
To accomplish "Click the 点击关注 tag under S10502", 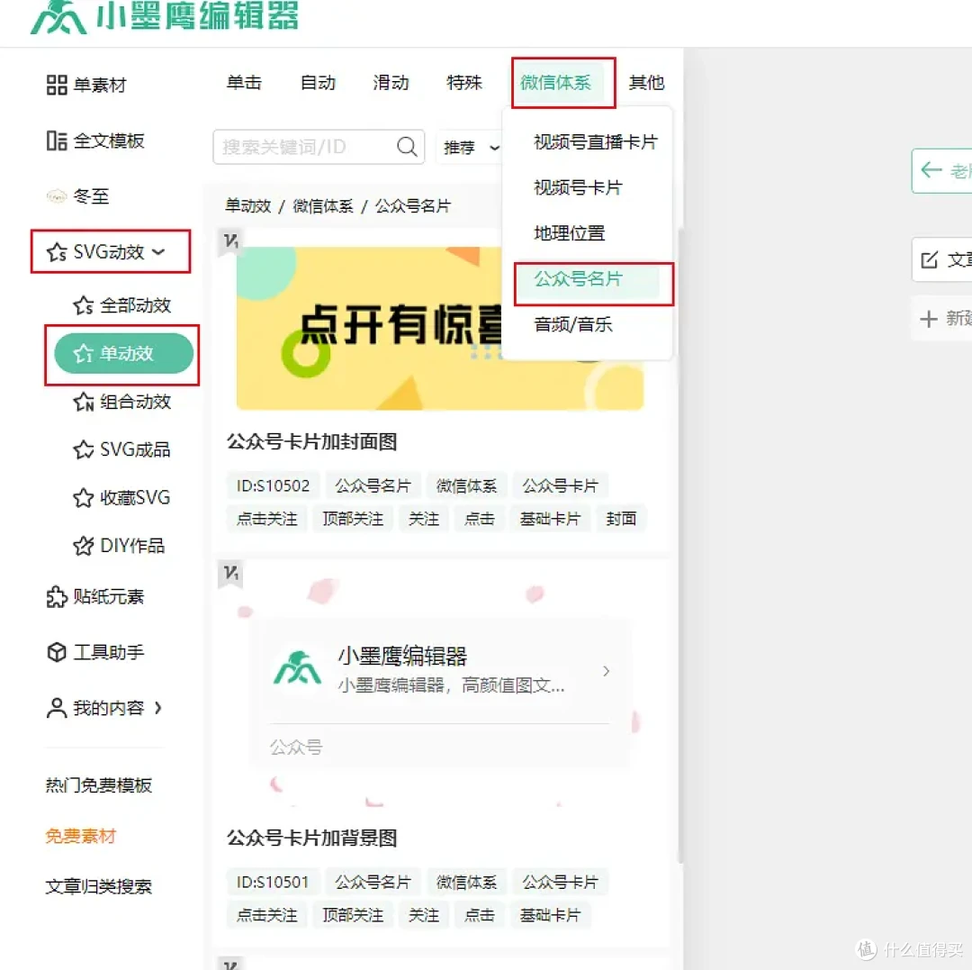I will click(x=267, y=519).
